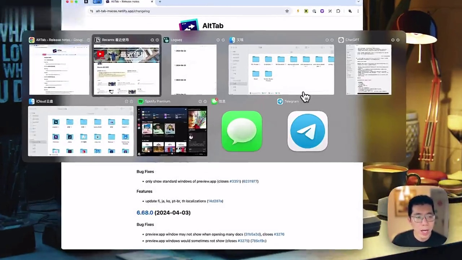Open issue link #3276
This screenshot has width=462, height=260.
coord(279,234)
